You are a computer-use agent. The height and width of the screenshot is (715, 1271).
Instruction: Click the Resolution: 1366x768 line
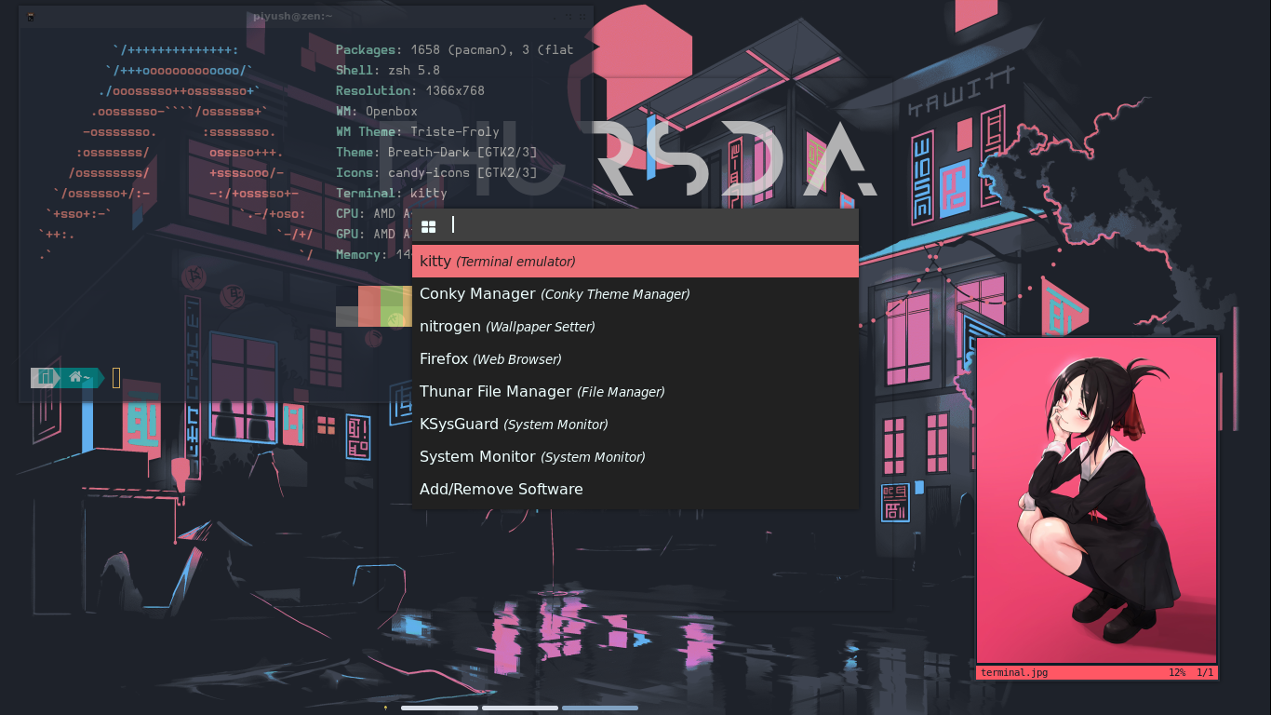tap(410, 91)
